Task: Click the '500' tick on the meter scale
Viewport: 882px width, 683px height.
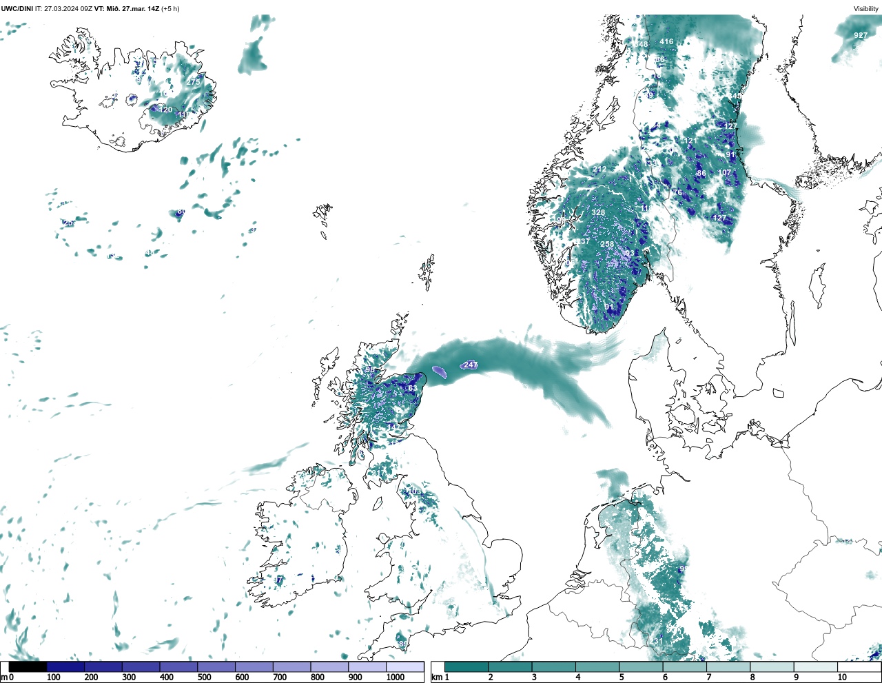Action: 204,677
